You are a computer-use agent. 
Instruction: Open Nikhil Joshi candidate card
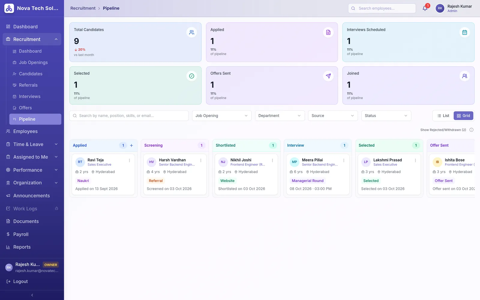point(246,175)
